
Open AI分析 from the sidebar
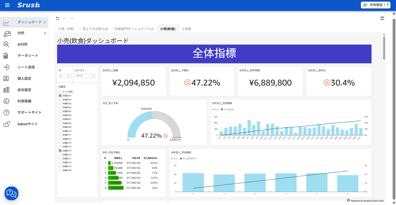(x=7, y=44)
